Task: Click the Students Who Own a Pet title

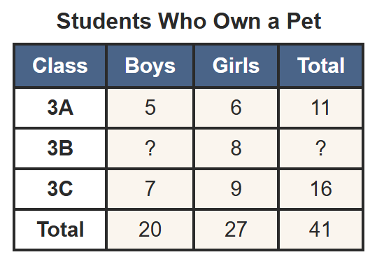Action: click(189, 21)
